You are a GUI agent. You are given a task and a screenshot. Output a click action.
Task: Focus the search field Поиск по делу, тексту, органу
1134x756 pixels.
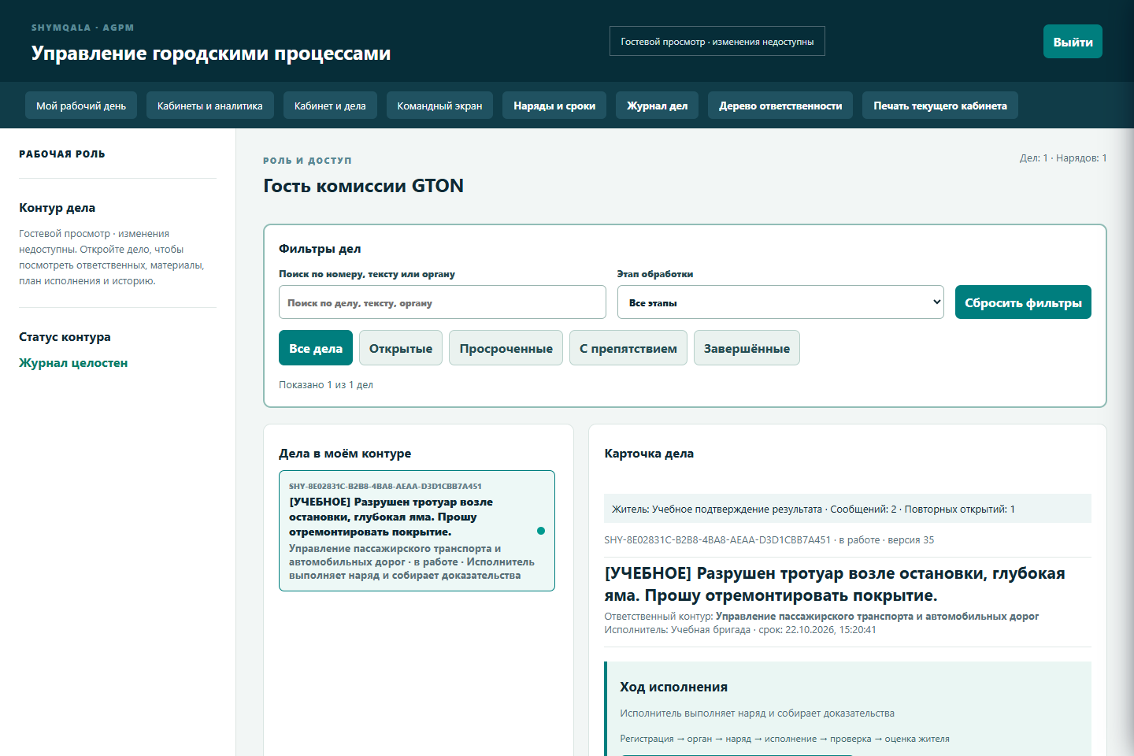tap(443, 302)
